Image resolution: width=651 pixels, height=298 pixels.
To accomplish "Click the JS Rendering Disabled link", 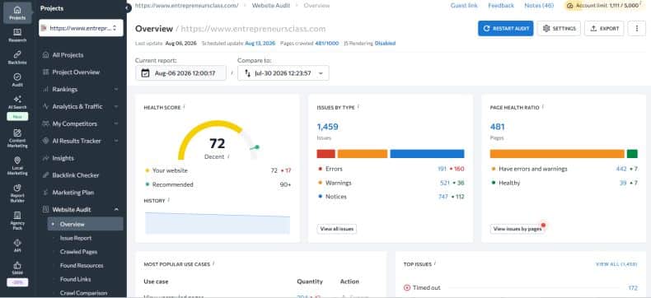I will pyautogui.click(x=386, y=43).
